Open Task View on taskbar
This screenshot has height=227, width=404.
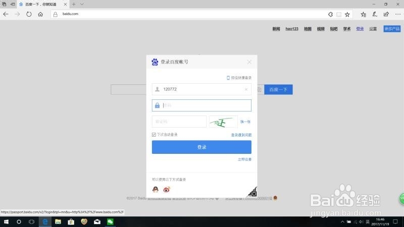click(31, 221)
